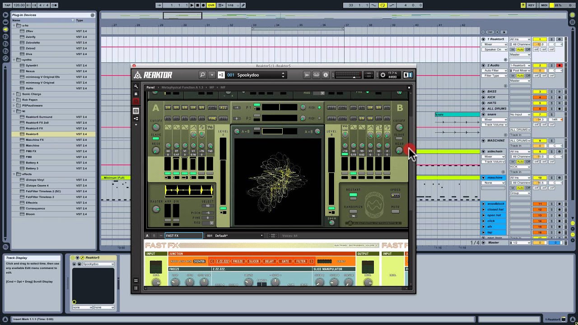578x325 pixels.
Task: Solo the KICK track
Action: (x=551, y=97)
